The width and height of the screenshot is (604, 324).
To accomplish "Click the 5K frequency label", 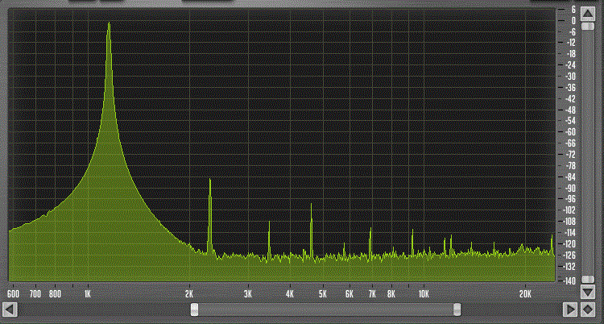I will click(323, 294).
